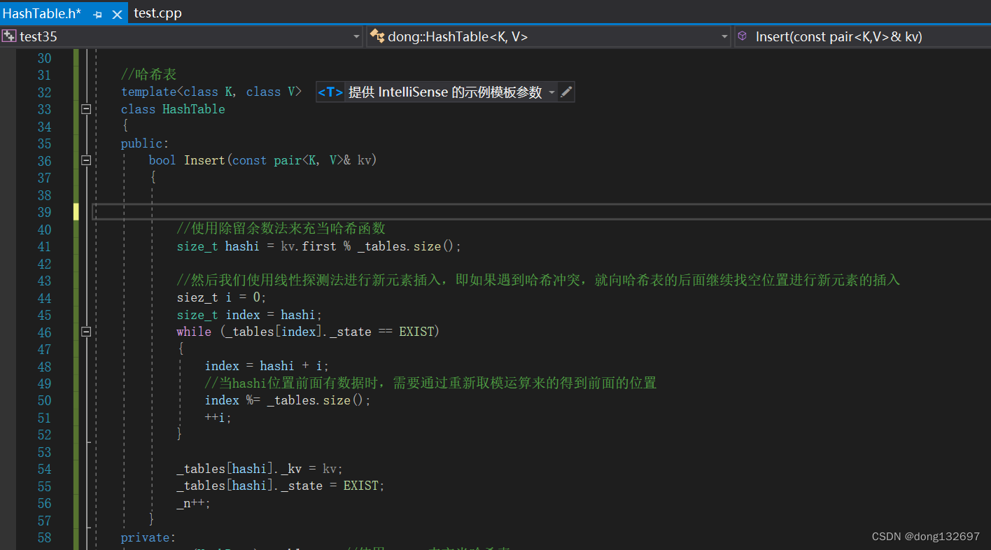Open the IntelliSense sample template arguments dropdown arrow
The image size is (991, 550).
coord(551,92)
